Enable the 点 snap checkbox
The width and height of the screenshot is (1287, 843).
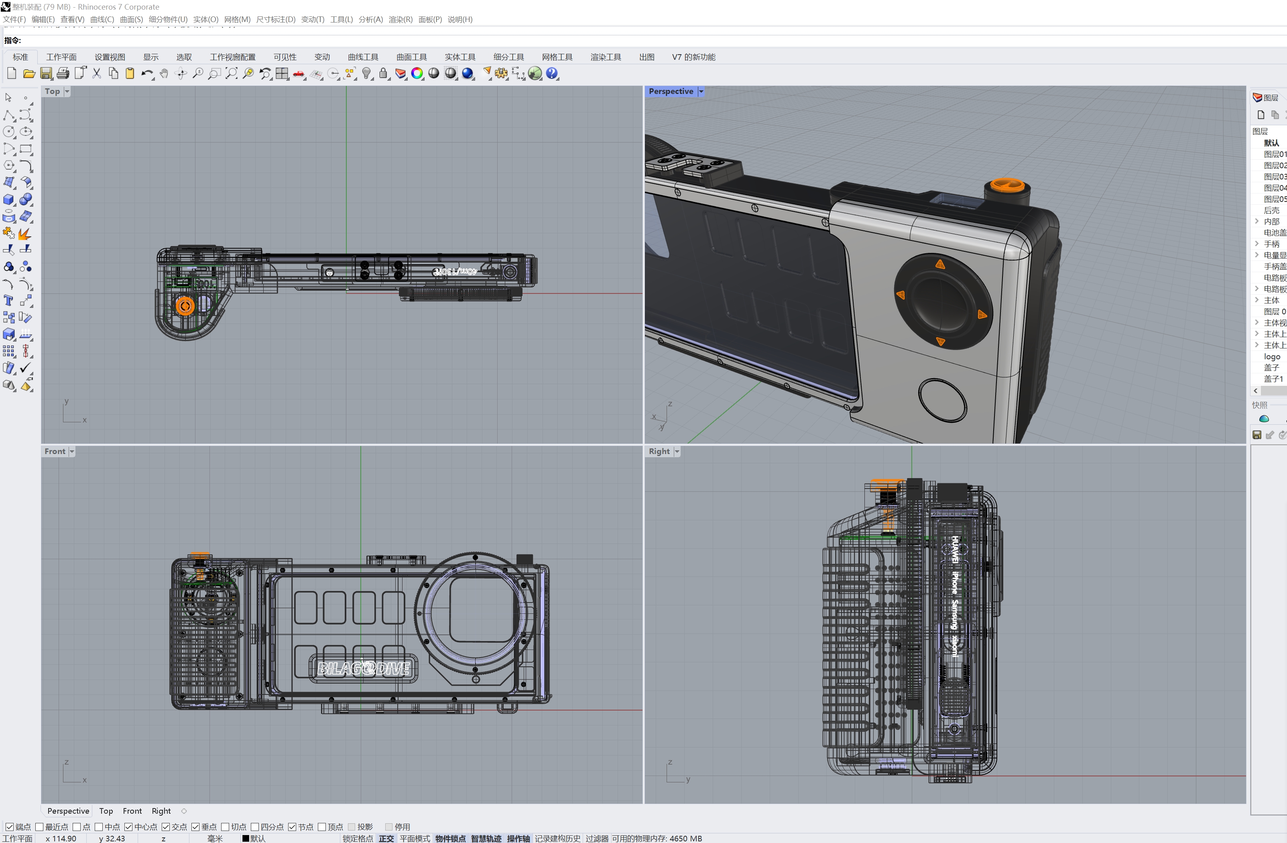click(x=77, y=827)
